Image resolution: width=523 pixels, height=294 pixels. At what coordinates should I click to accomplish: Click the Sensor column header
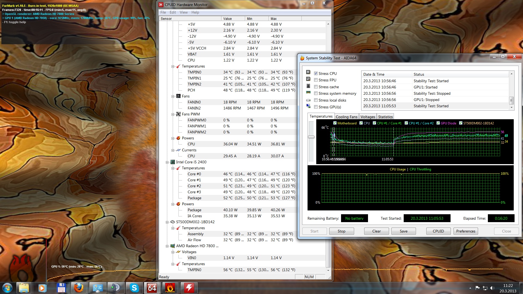click(x=190, y=19)
